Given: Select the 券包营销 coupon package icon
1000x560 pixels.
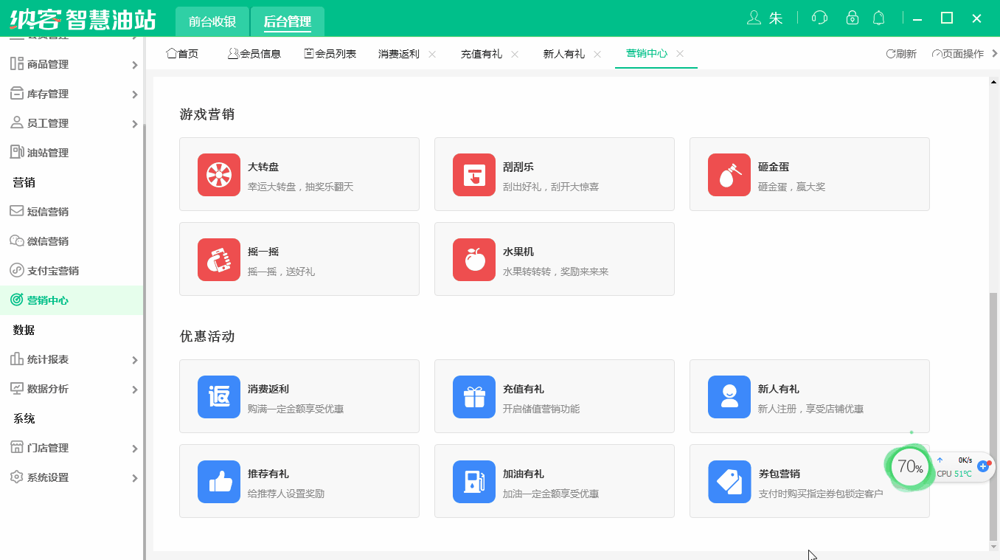Looking at the screenshot, I should [729, 481].
